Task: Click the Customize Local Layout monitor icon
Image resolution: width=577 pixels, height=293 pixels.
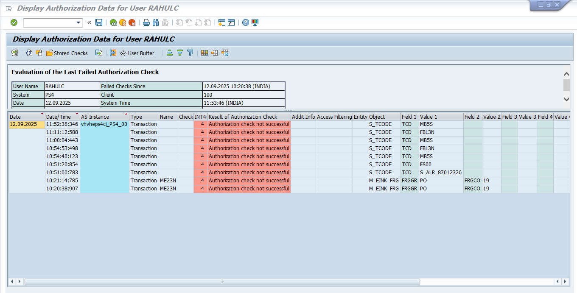Action: tap(255, 22)
